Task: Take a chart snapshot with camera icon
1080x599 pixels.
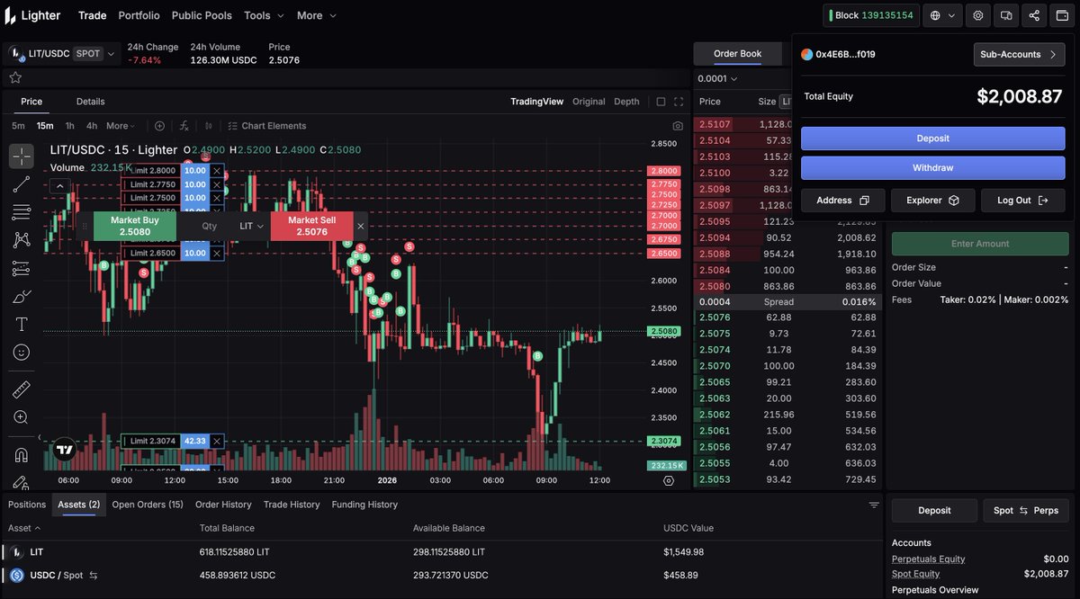Action: coord(678,126)
